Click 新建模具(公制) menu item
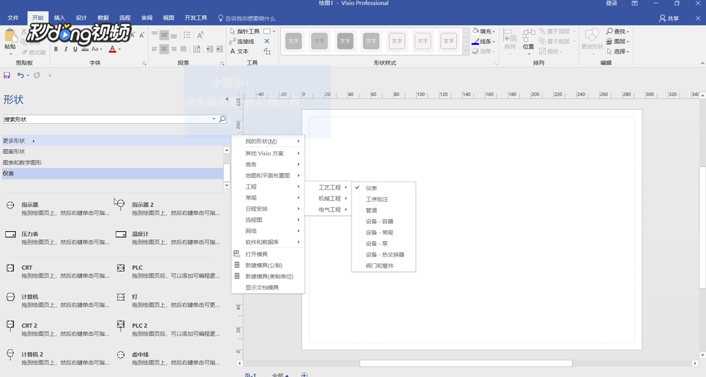The image size is (706, 377). [268, 265]
